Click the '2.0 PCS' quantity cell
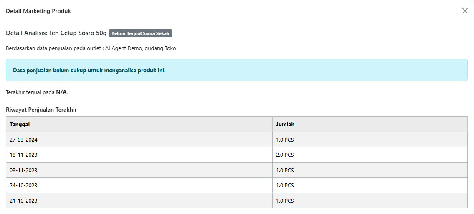Viewport: 474px width, 214px height. click(x=285, y=155)
